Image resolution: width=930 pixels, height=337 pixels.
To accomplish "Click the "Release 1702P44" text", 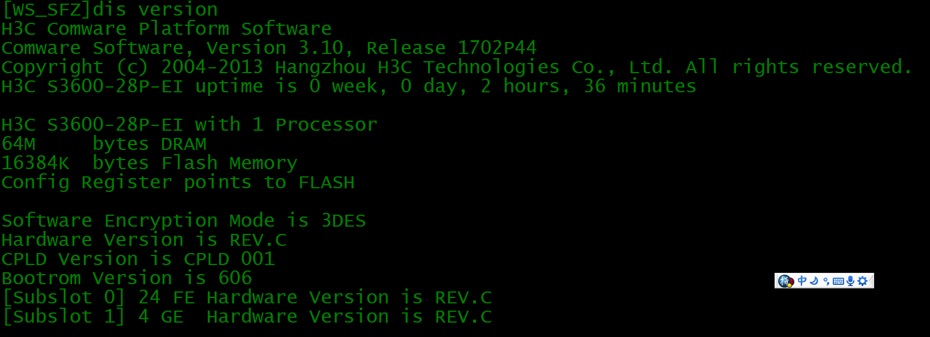I will coord(451,48).
